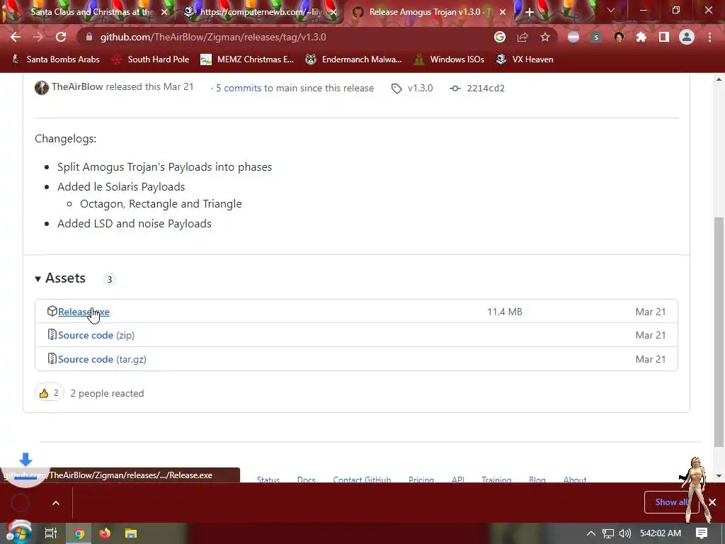
Task: Open the MEMZ Christmas bookmark
Action: [247, 59]
